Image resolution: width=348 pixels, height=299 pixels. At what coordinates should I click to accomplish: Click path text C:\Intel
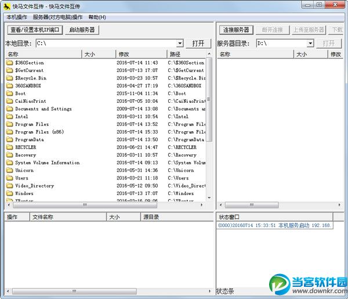[x=178, y=116]
